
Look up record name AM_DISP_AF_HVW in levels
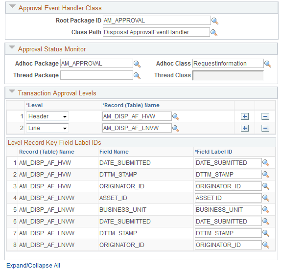tap(176, 117)
